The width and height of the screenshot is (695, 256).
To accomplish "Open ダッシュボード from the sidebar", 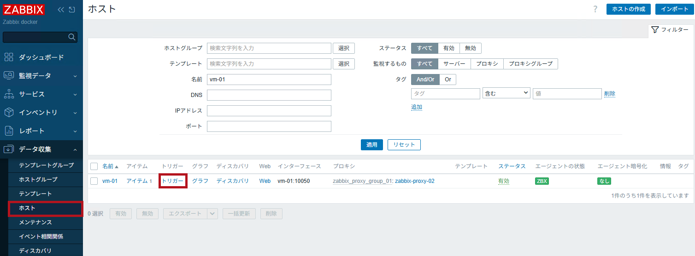I will (41, 57).
